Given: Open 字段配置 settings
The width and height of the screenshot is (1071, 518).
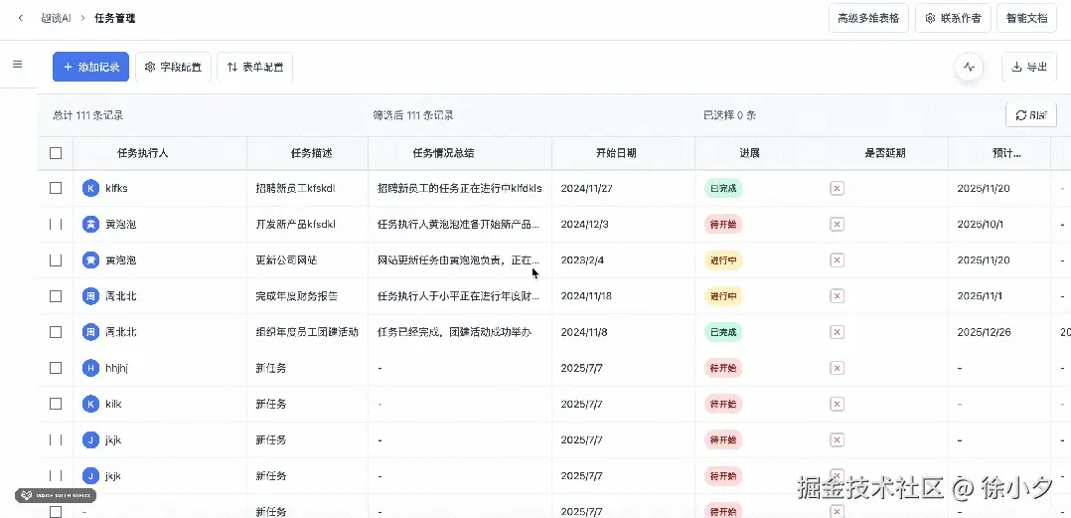Looking at the screenshot, I should coord(174,67).
